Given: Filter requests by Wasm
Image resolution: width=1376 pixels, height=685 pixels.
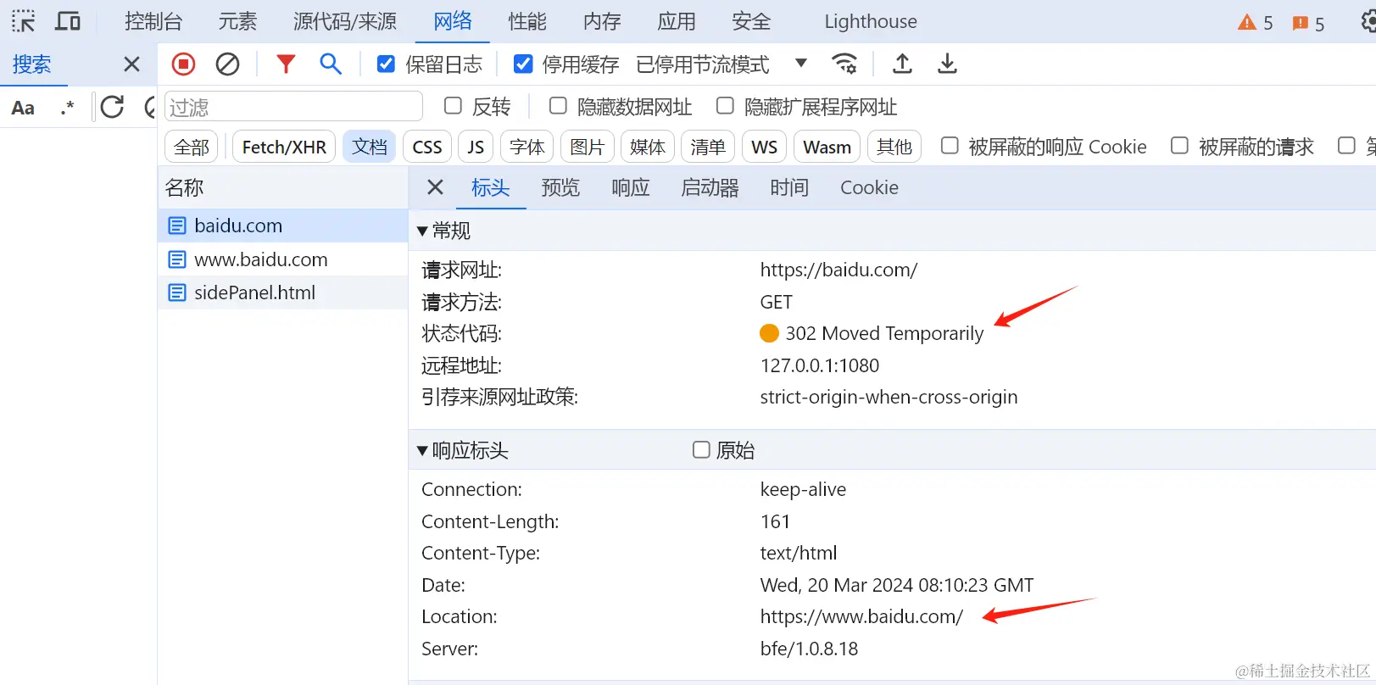Looking at the screenshot, I should coord(827,147).
